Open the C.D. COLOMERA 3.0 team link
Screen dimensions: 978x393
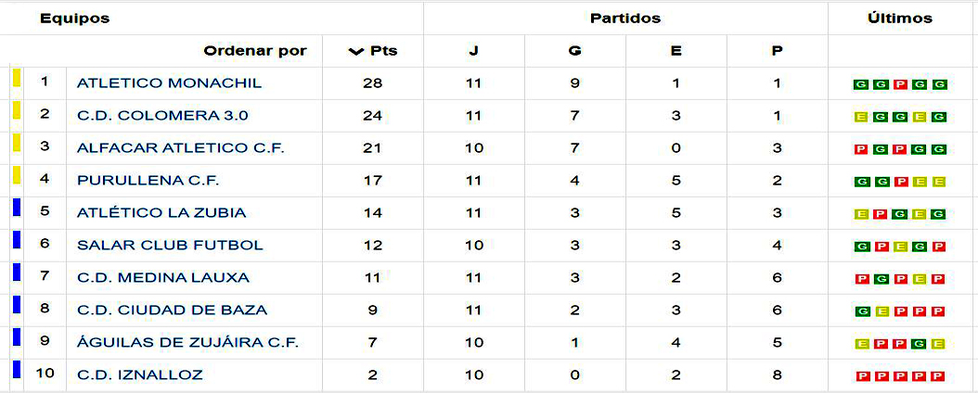(162, 116)
